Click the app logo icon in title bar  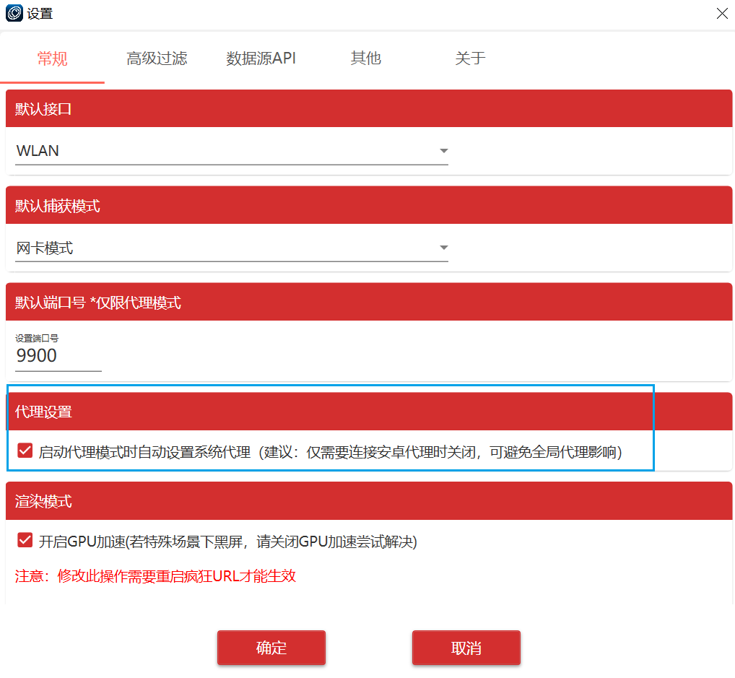tap(13, 13)
